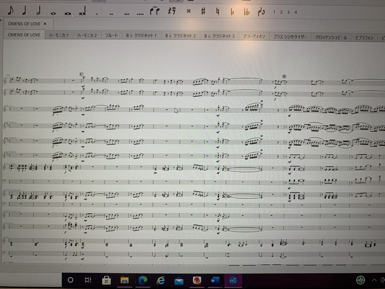This screenshot has height=289, width=385.
Task: Select the quarter note duration
Action: 24,11
